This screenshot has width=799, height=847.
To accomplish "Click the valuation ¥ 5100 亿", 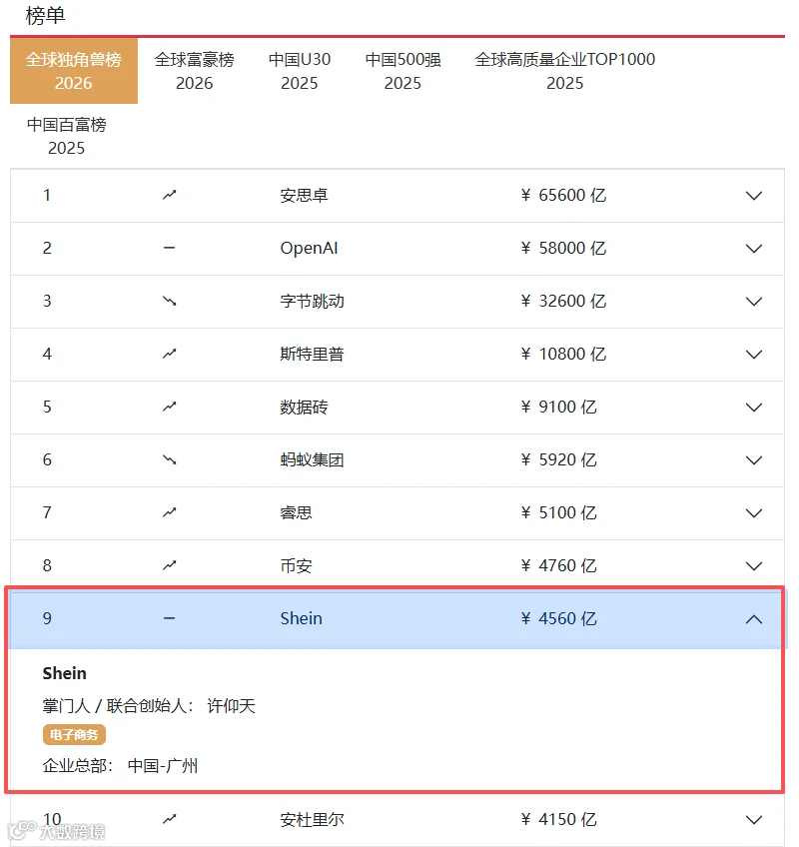I will (x=558, y=512).
